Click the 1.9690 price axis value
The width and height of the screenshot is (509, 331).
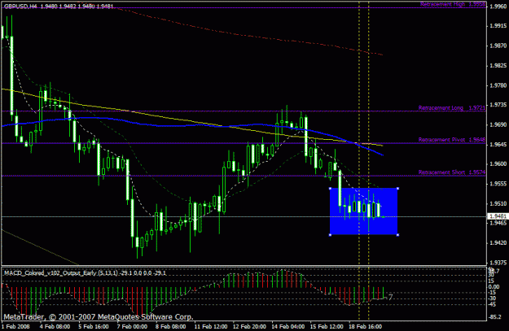498,124
